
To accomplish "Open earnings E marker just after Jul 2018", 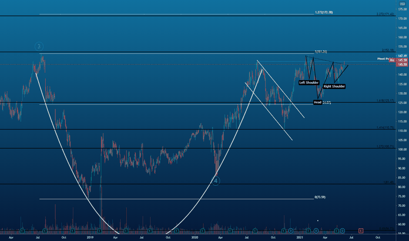I will pyautogui.click(x=45, y=231).
